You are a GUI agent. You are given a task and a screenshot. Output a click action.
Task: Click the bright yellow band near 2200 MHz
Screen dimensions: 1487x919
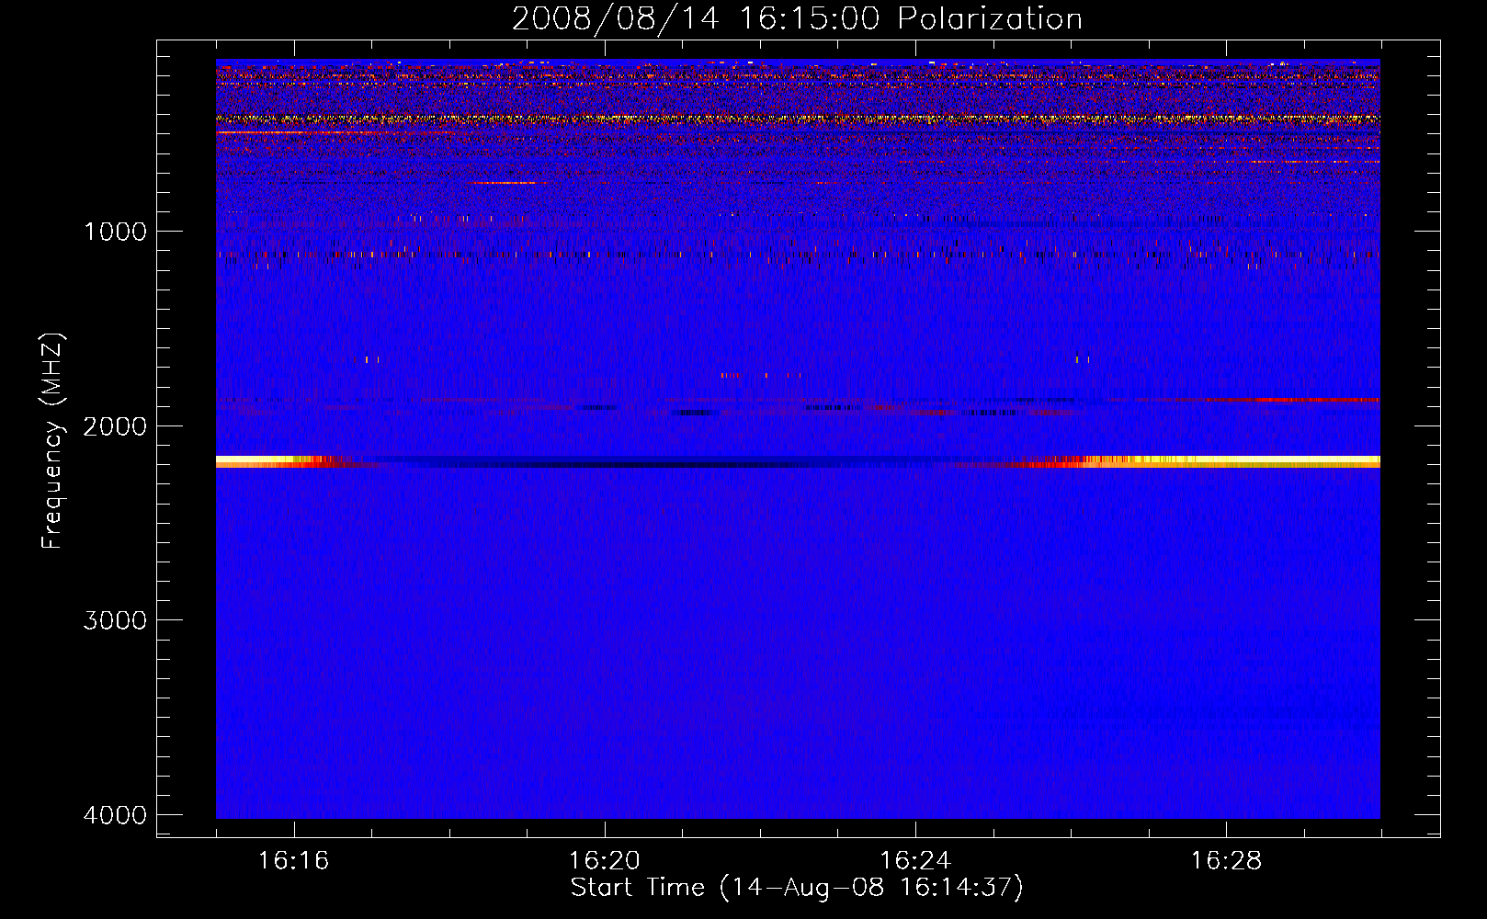pos(798,461)
